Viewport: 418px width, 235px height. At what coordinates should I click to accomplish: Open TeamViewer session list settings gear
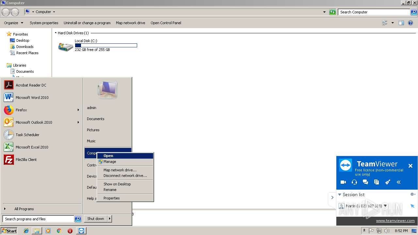413,194
